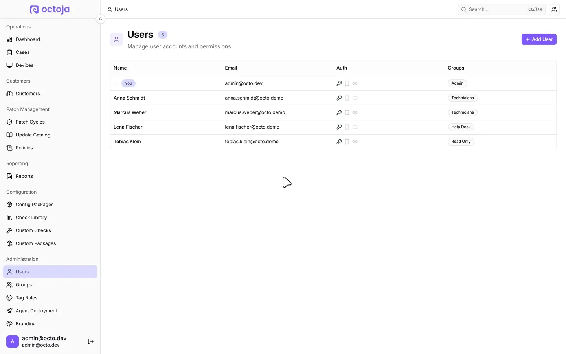Image resolution: width=566 pixels, height=354 pixels.
Task: Click the Users breadcrumb in header
Action: 118,9
